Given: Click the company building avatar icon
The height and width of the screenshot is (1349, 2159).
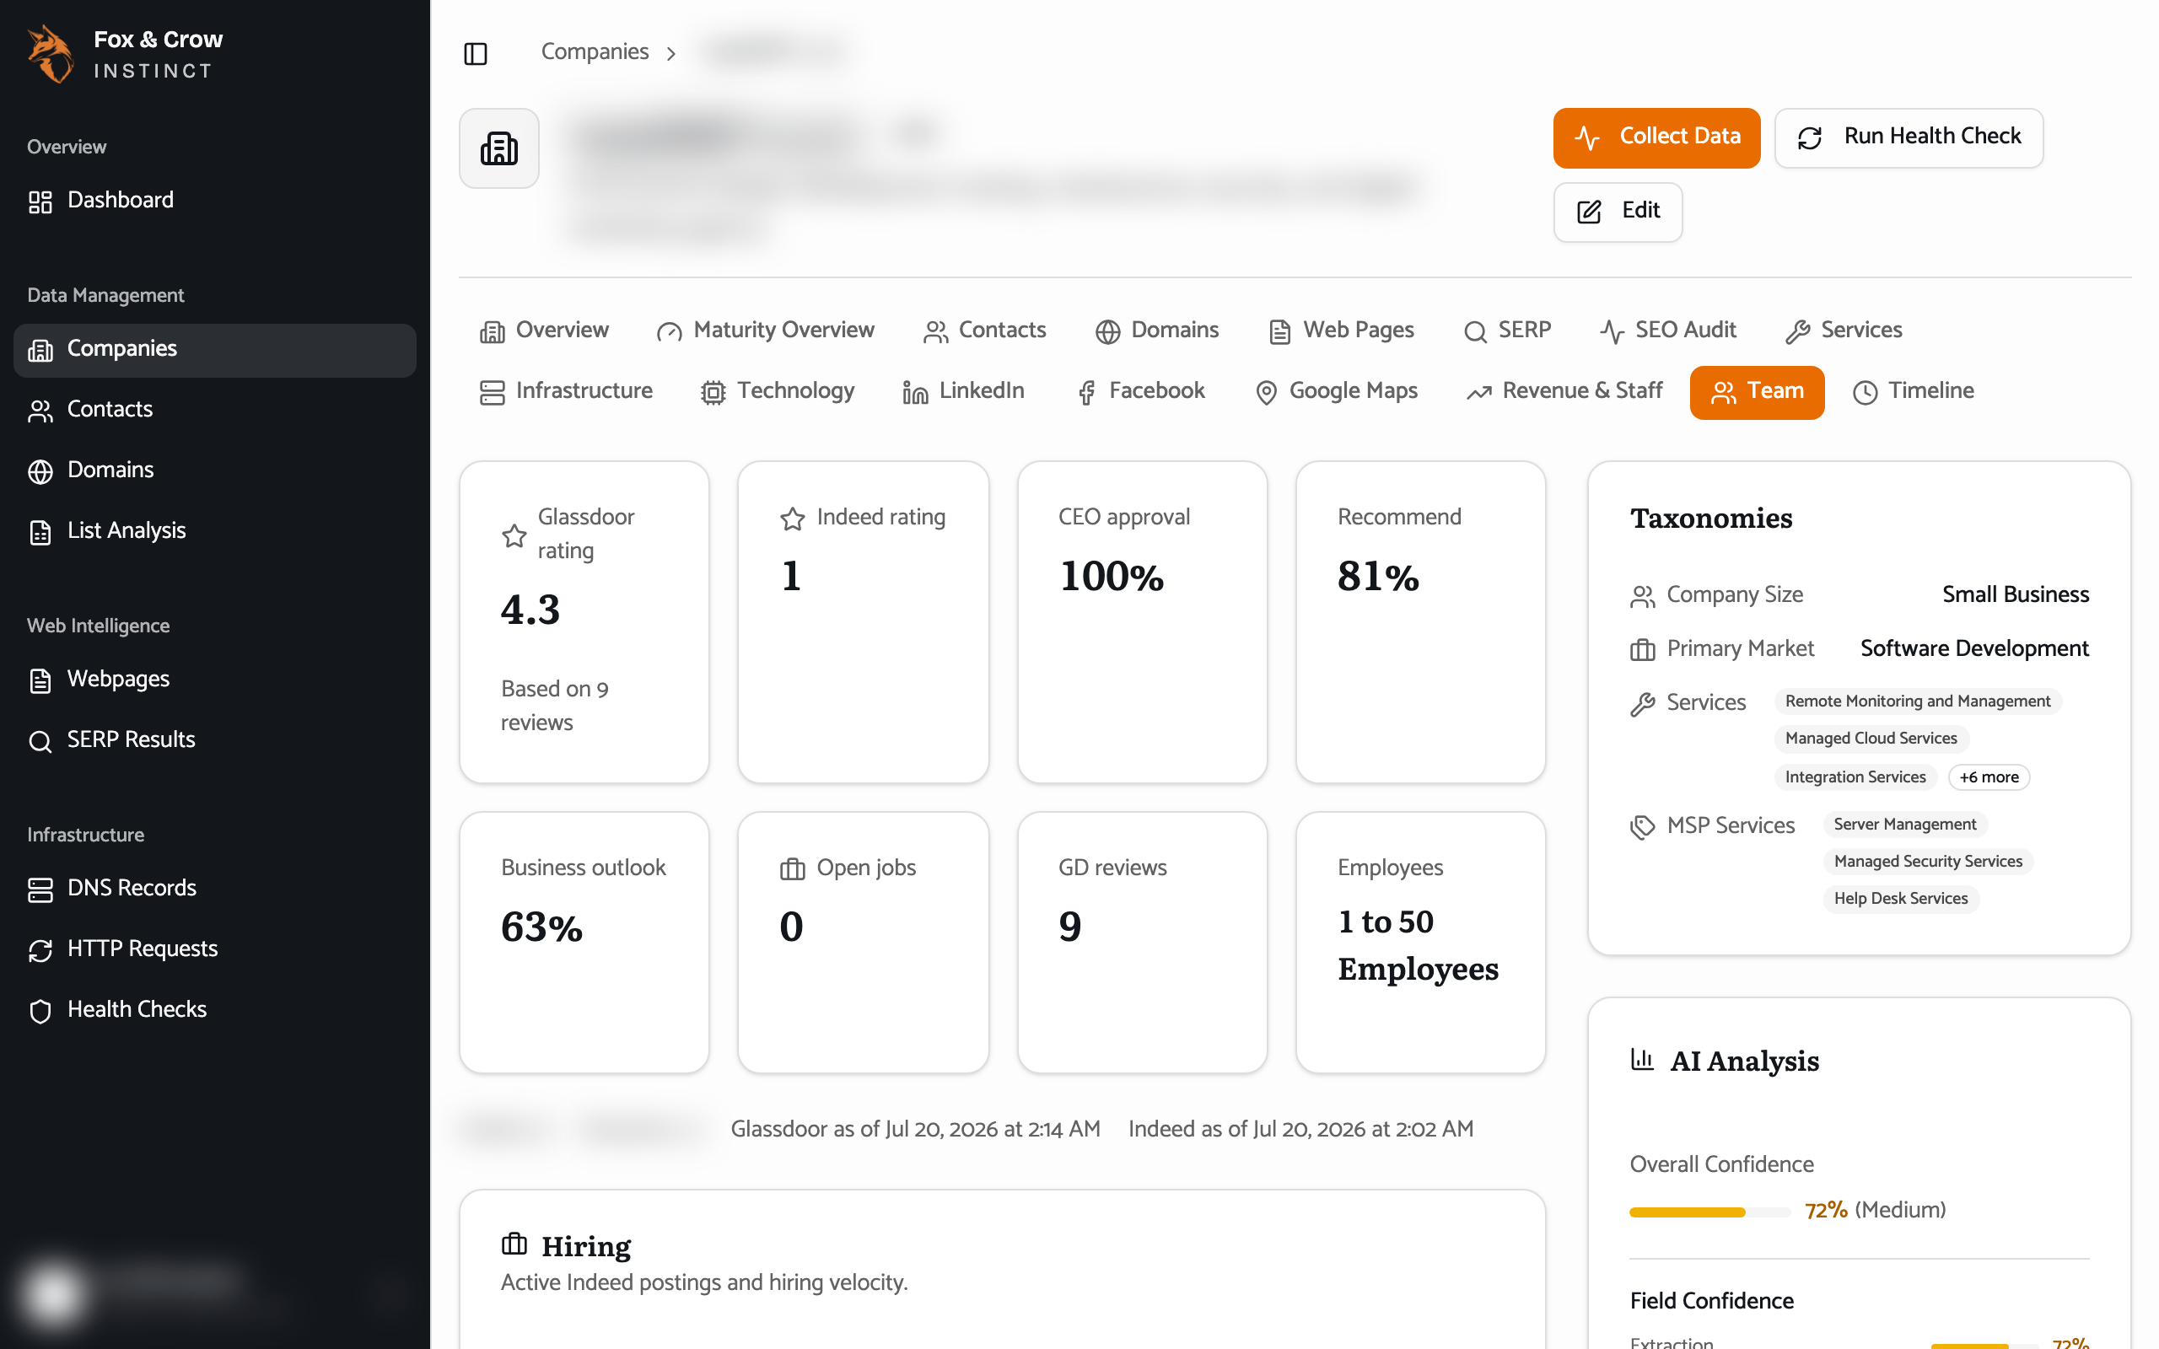Looking at the screenshot, I should (498, 148).
